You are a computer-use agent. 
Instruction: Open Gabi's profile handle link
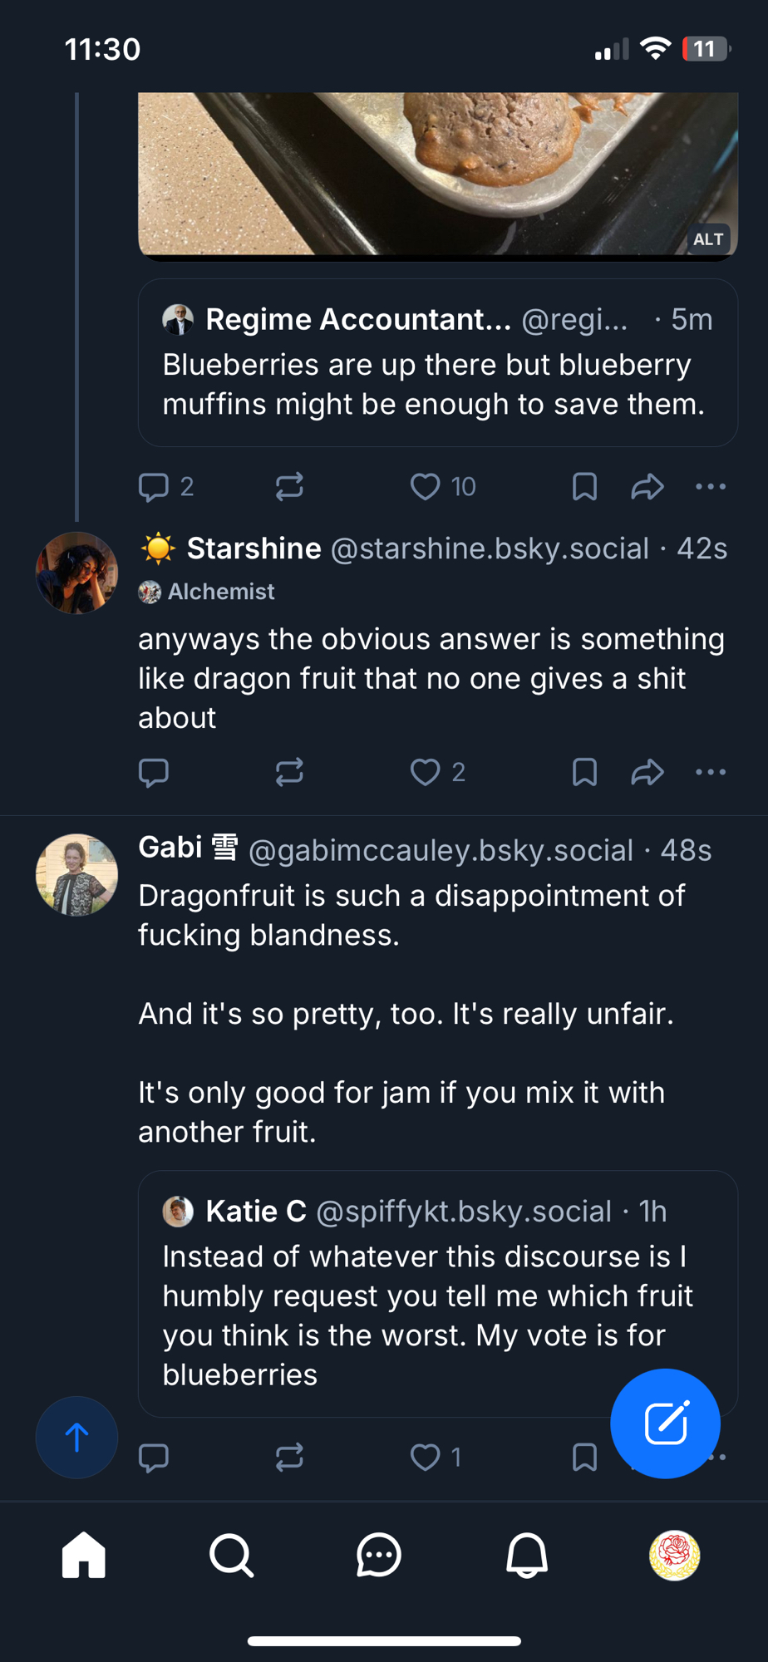point(441,850)
